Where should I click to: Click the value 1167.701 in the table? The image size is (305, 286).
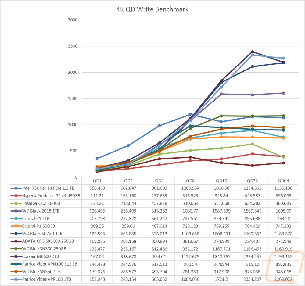221,249
